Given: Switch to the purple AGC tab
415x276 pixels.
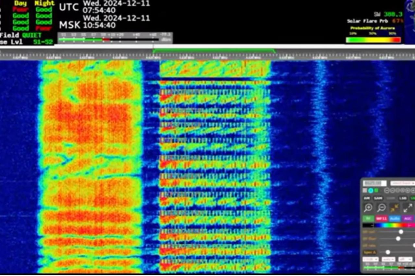Looking at the screenshot, I should 408,218.
